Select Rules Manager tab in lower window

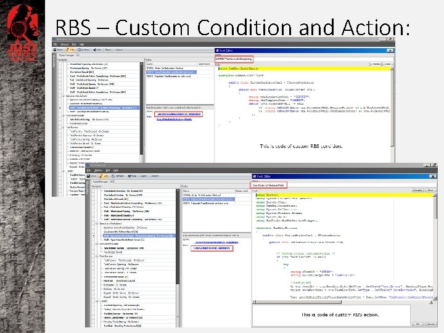pos(101,181)
